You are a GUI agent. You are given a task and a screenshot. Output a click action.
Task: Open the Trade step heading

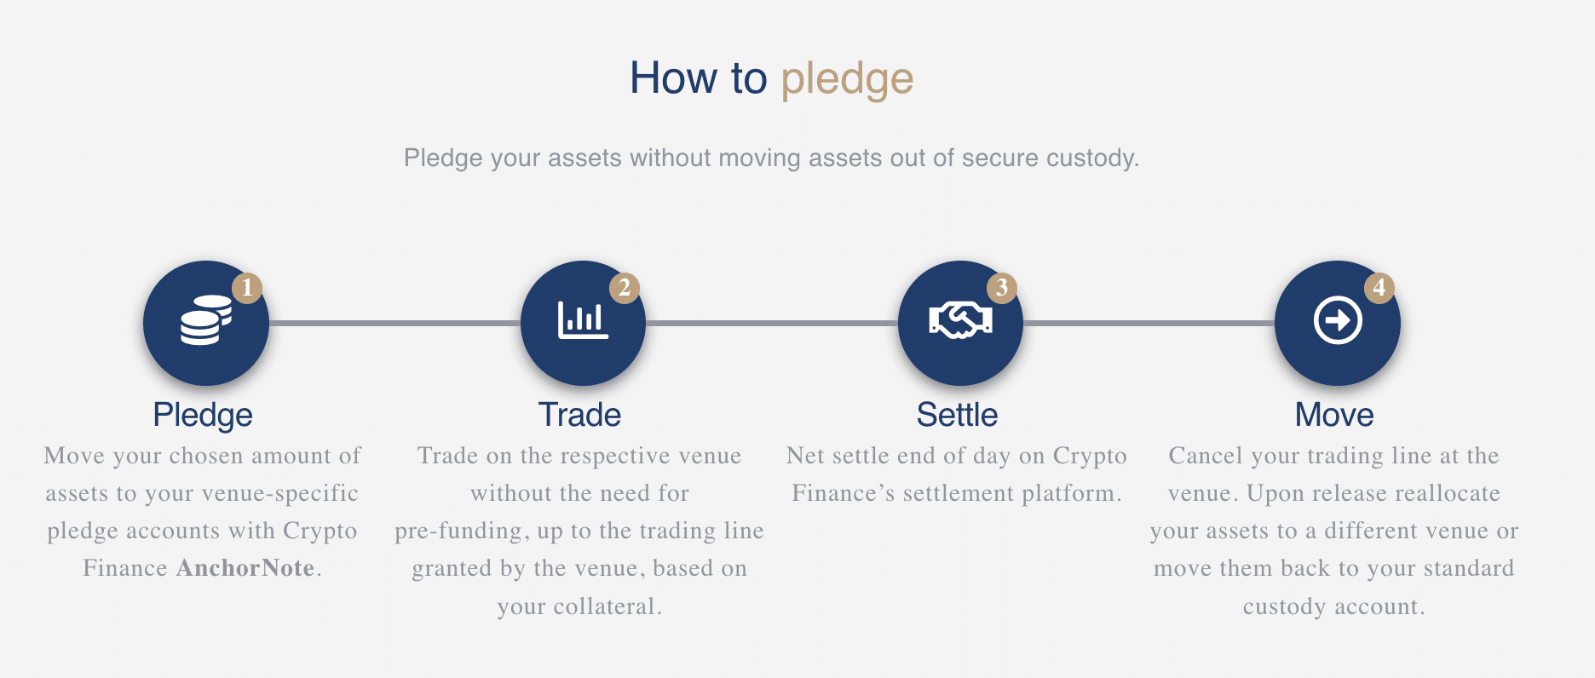coord(579,415)
